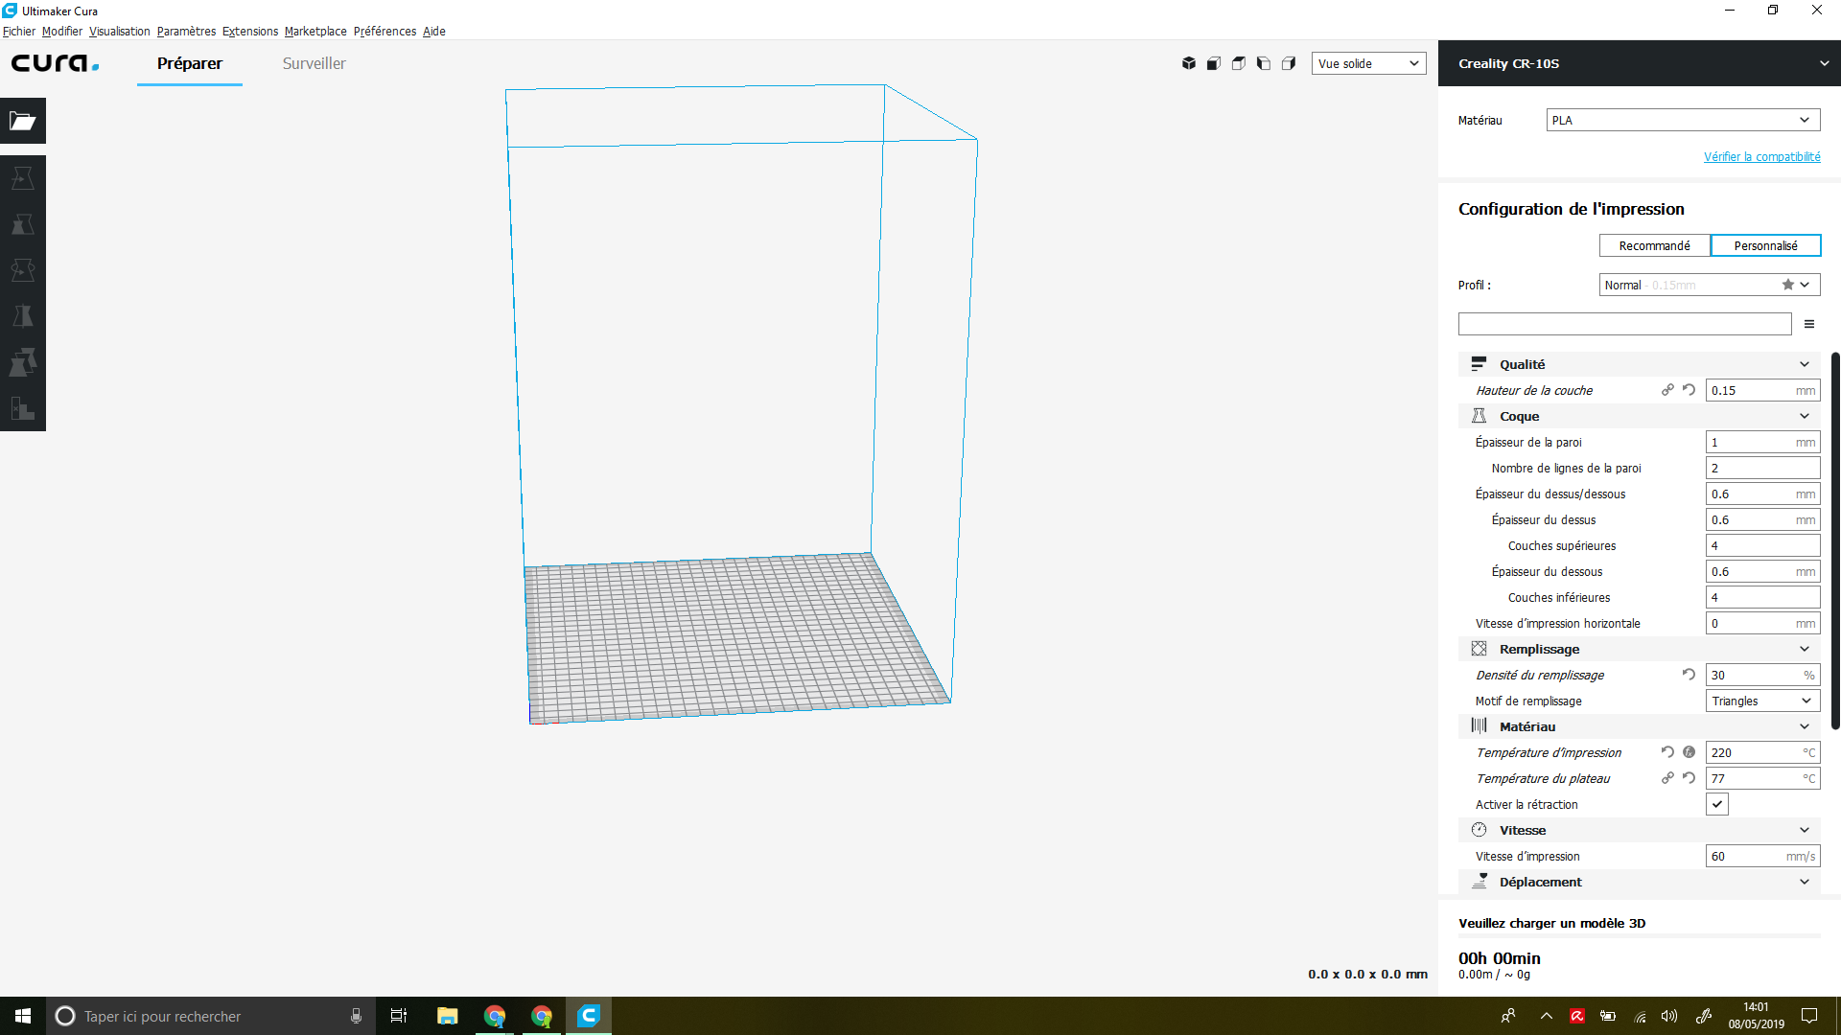Click the link icon beside Température du plateau

click(x=1667, y=778)
